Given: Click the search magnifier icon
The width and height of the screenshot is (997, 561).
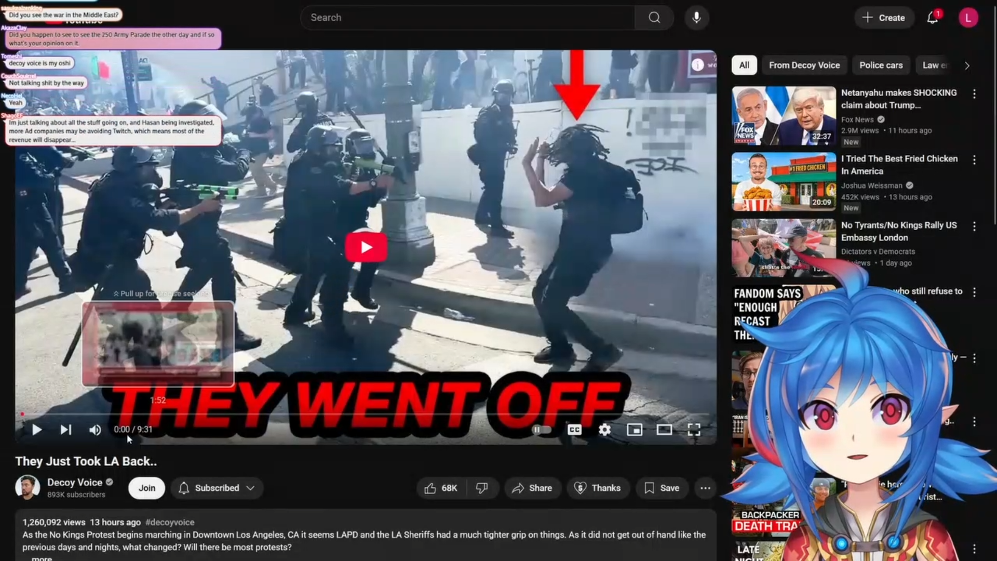Looking at the screenshot, I should click(654, 18).
